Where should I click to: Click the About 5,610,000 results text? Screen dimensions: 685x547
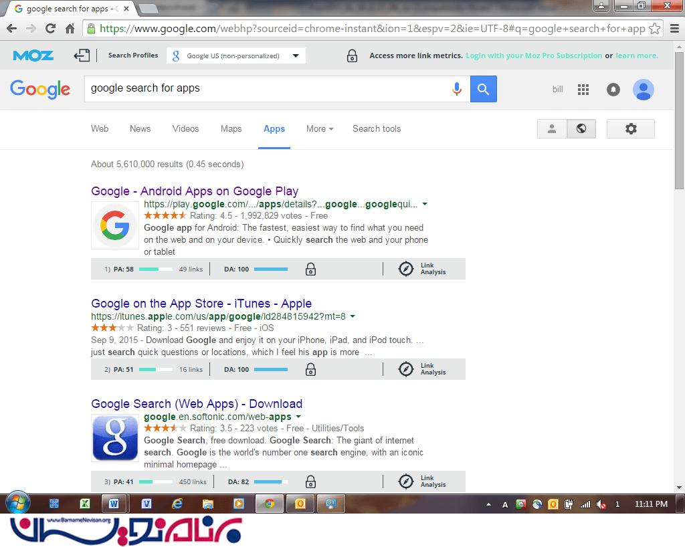pos(167,164)
